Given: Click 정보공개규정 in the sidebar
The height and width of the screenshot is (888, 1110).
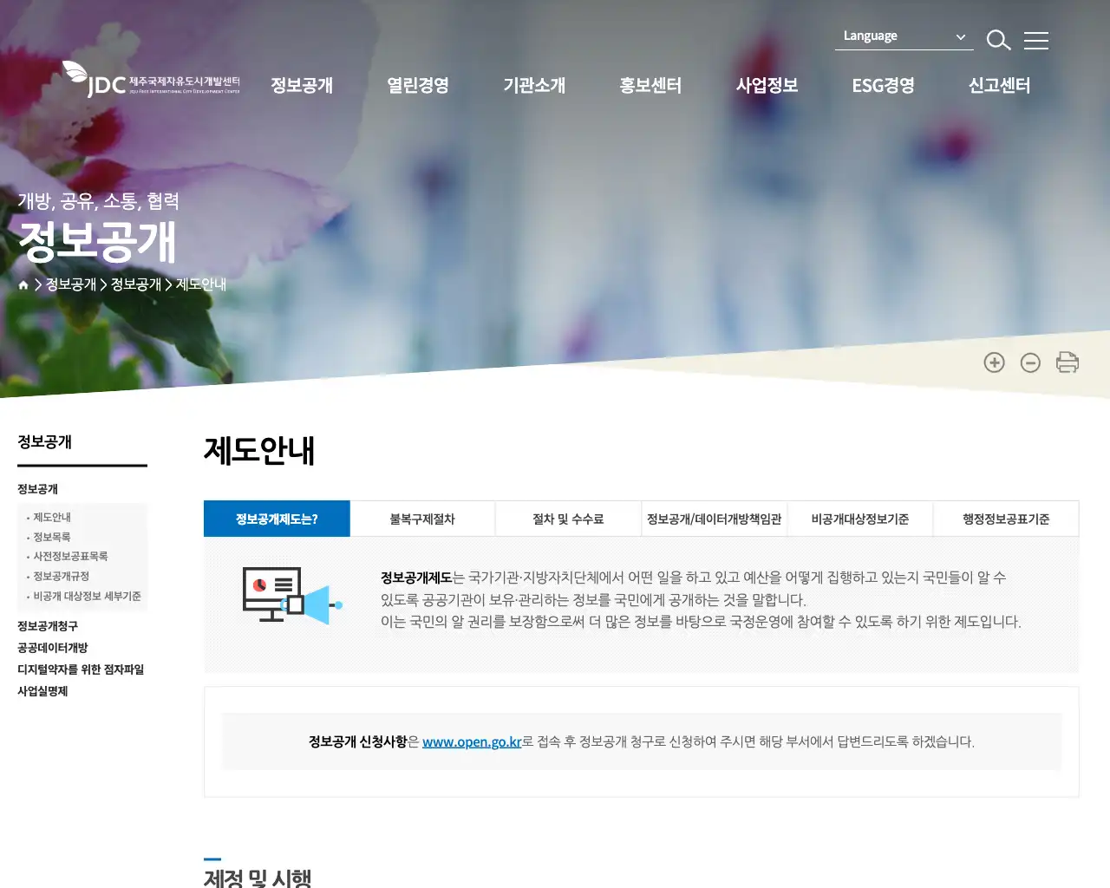Looking at the screenshot, I should tap(61, 576).
